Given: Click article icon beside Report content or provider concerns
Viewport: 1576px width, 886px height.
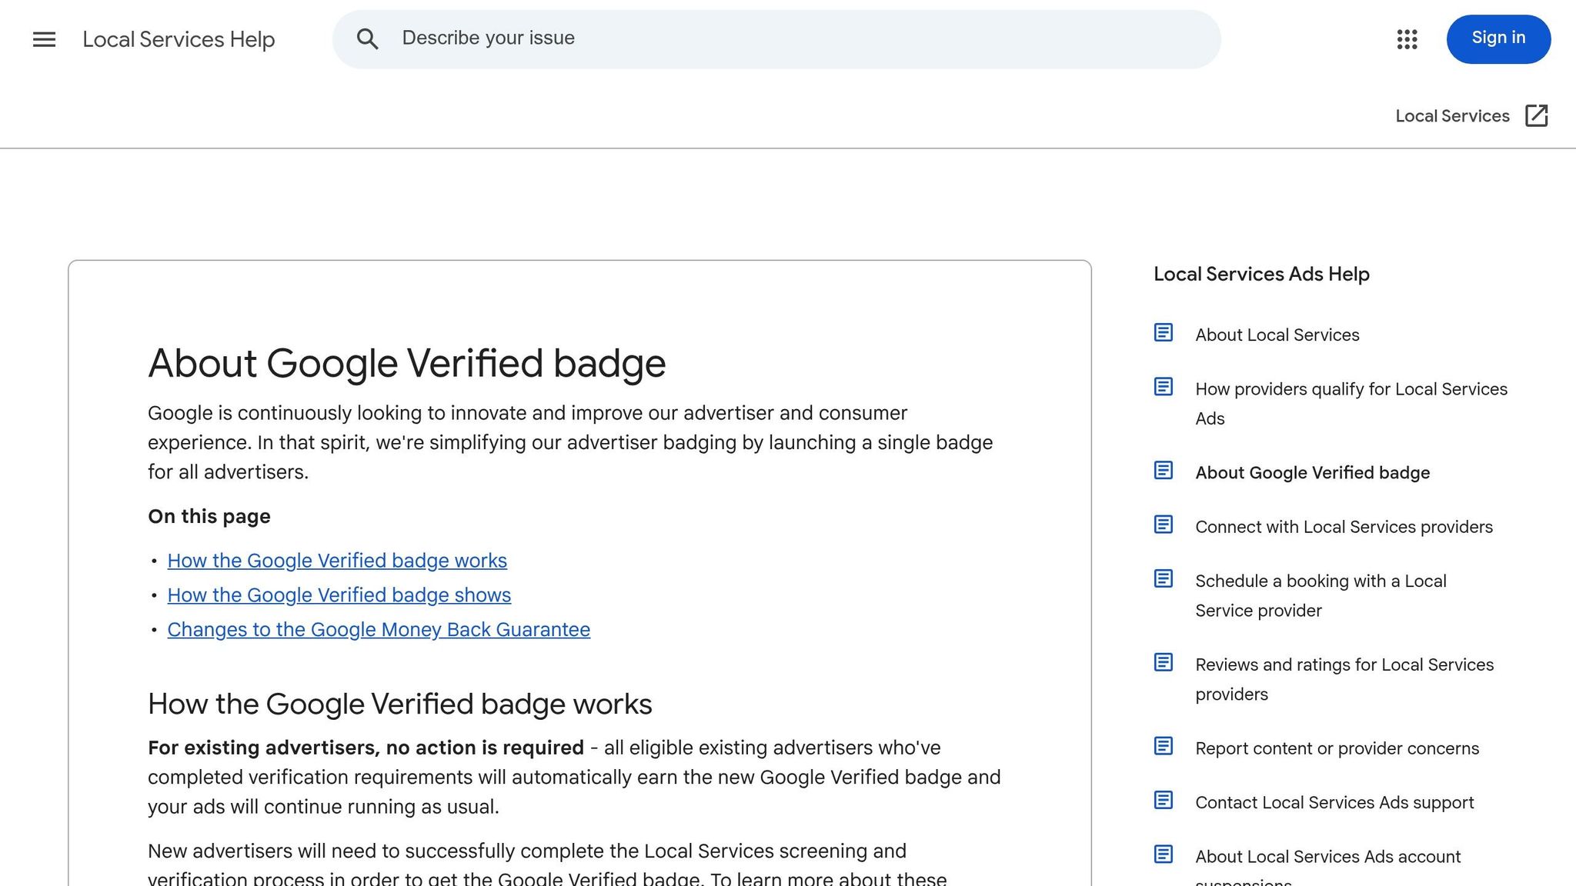Looking at the screenshot, I should point(1164,746).
